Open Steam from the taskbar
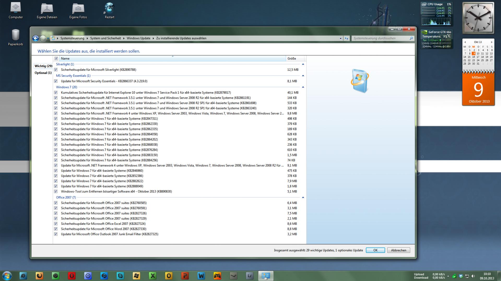501x281 pixels. [234, 276]
